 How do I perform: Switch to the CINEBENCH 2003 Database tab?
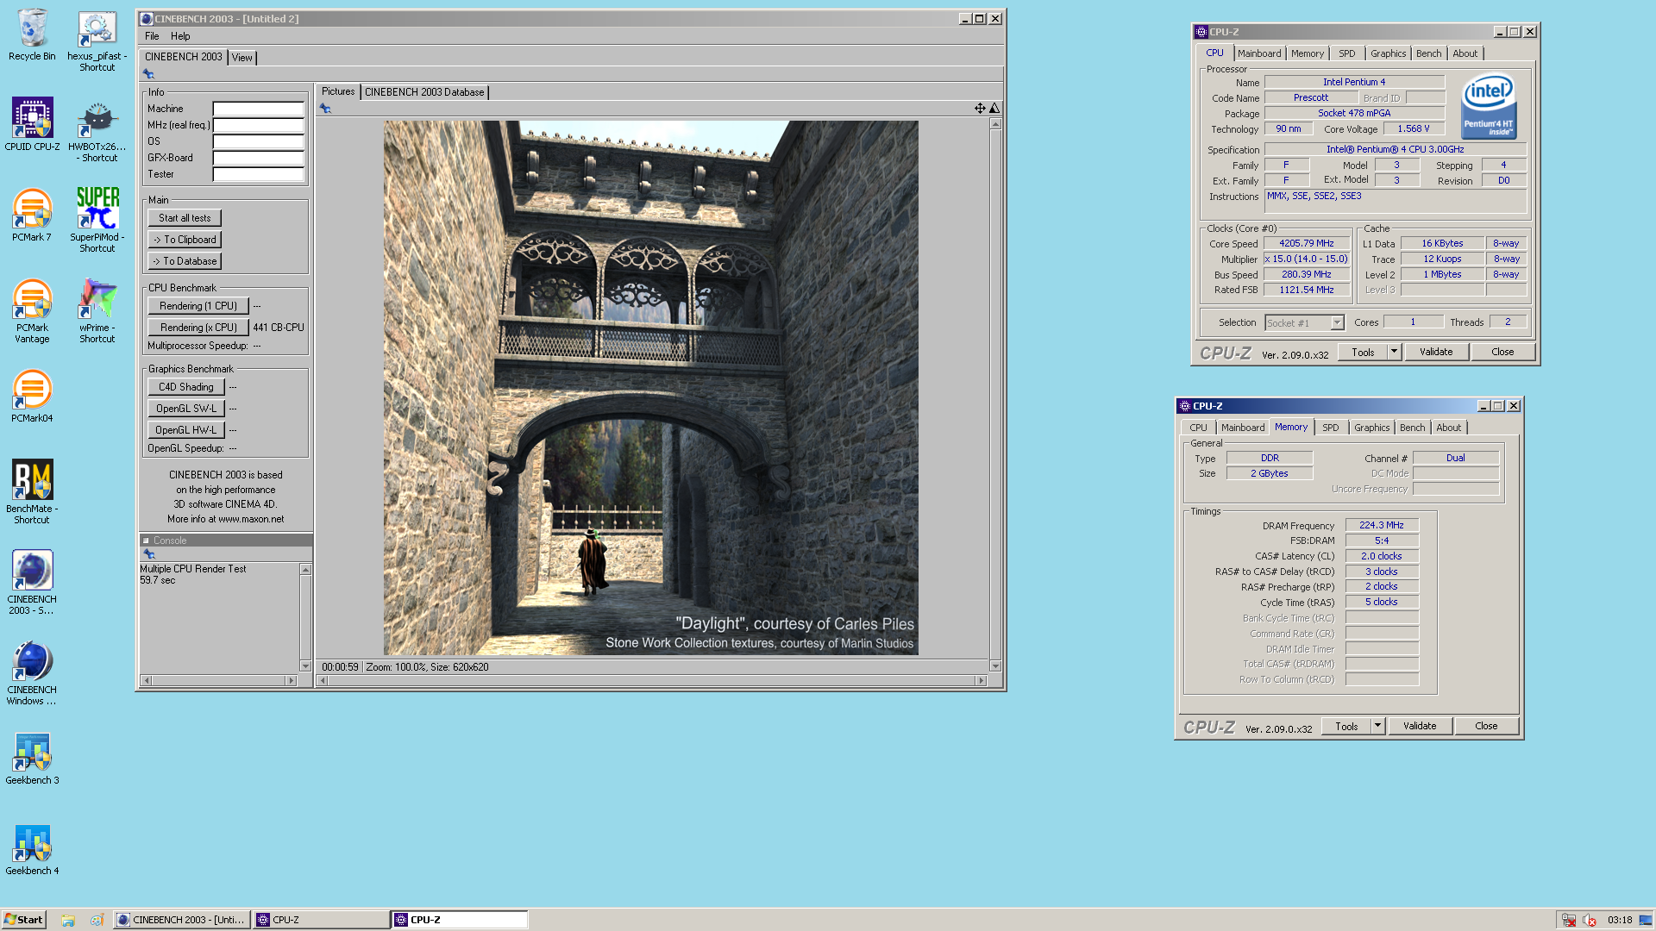(x=424, y=92)
